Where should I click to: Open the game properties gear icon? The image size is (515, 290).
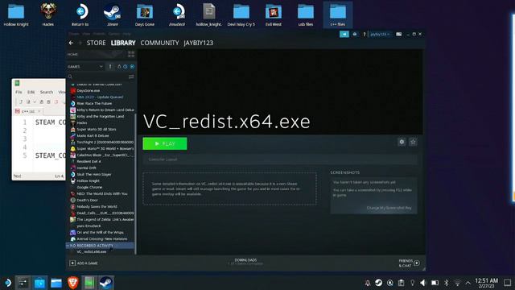pyautogui.click(x=402, y=142)
